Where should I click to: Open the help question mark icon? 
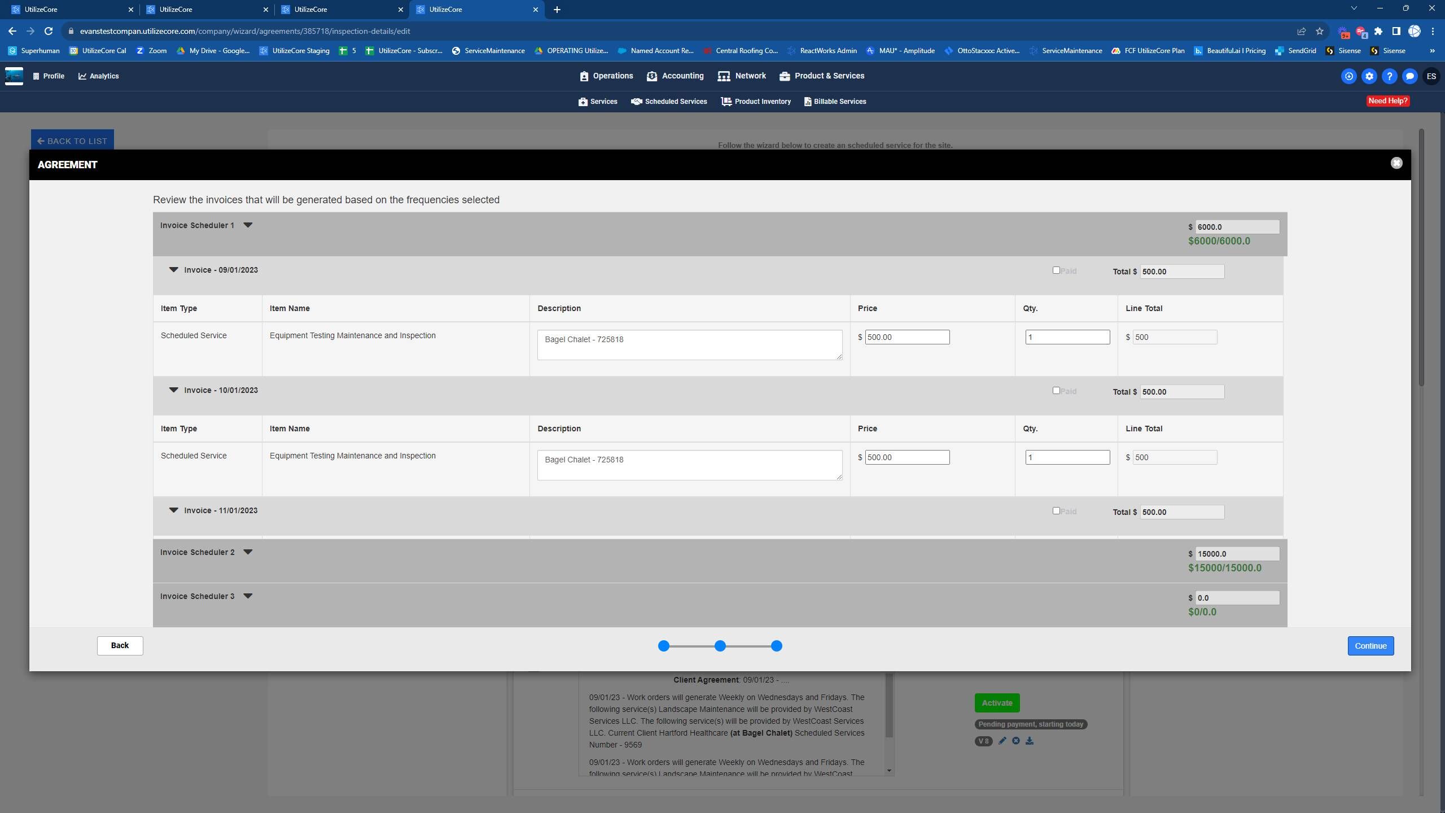1389,76
